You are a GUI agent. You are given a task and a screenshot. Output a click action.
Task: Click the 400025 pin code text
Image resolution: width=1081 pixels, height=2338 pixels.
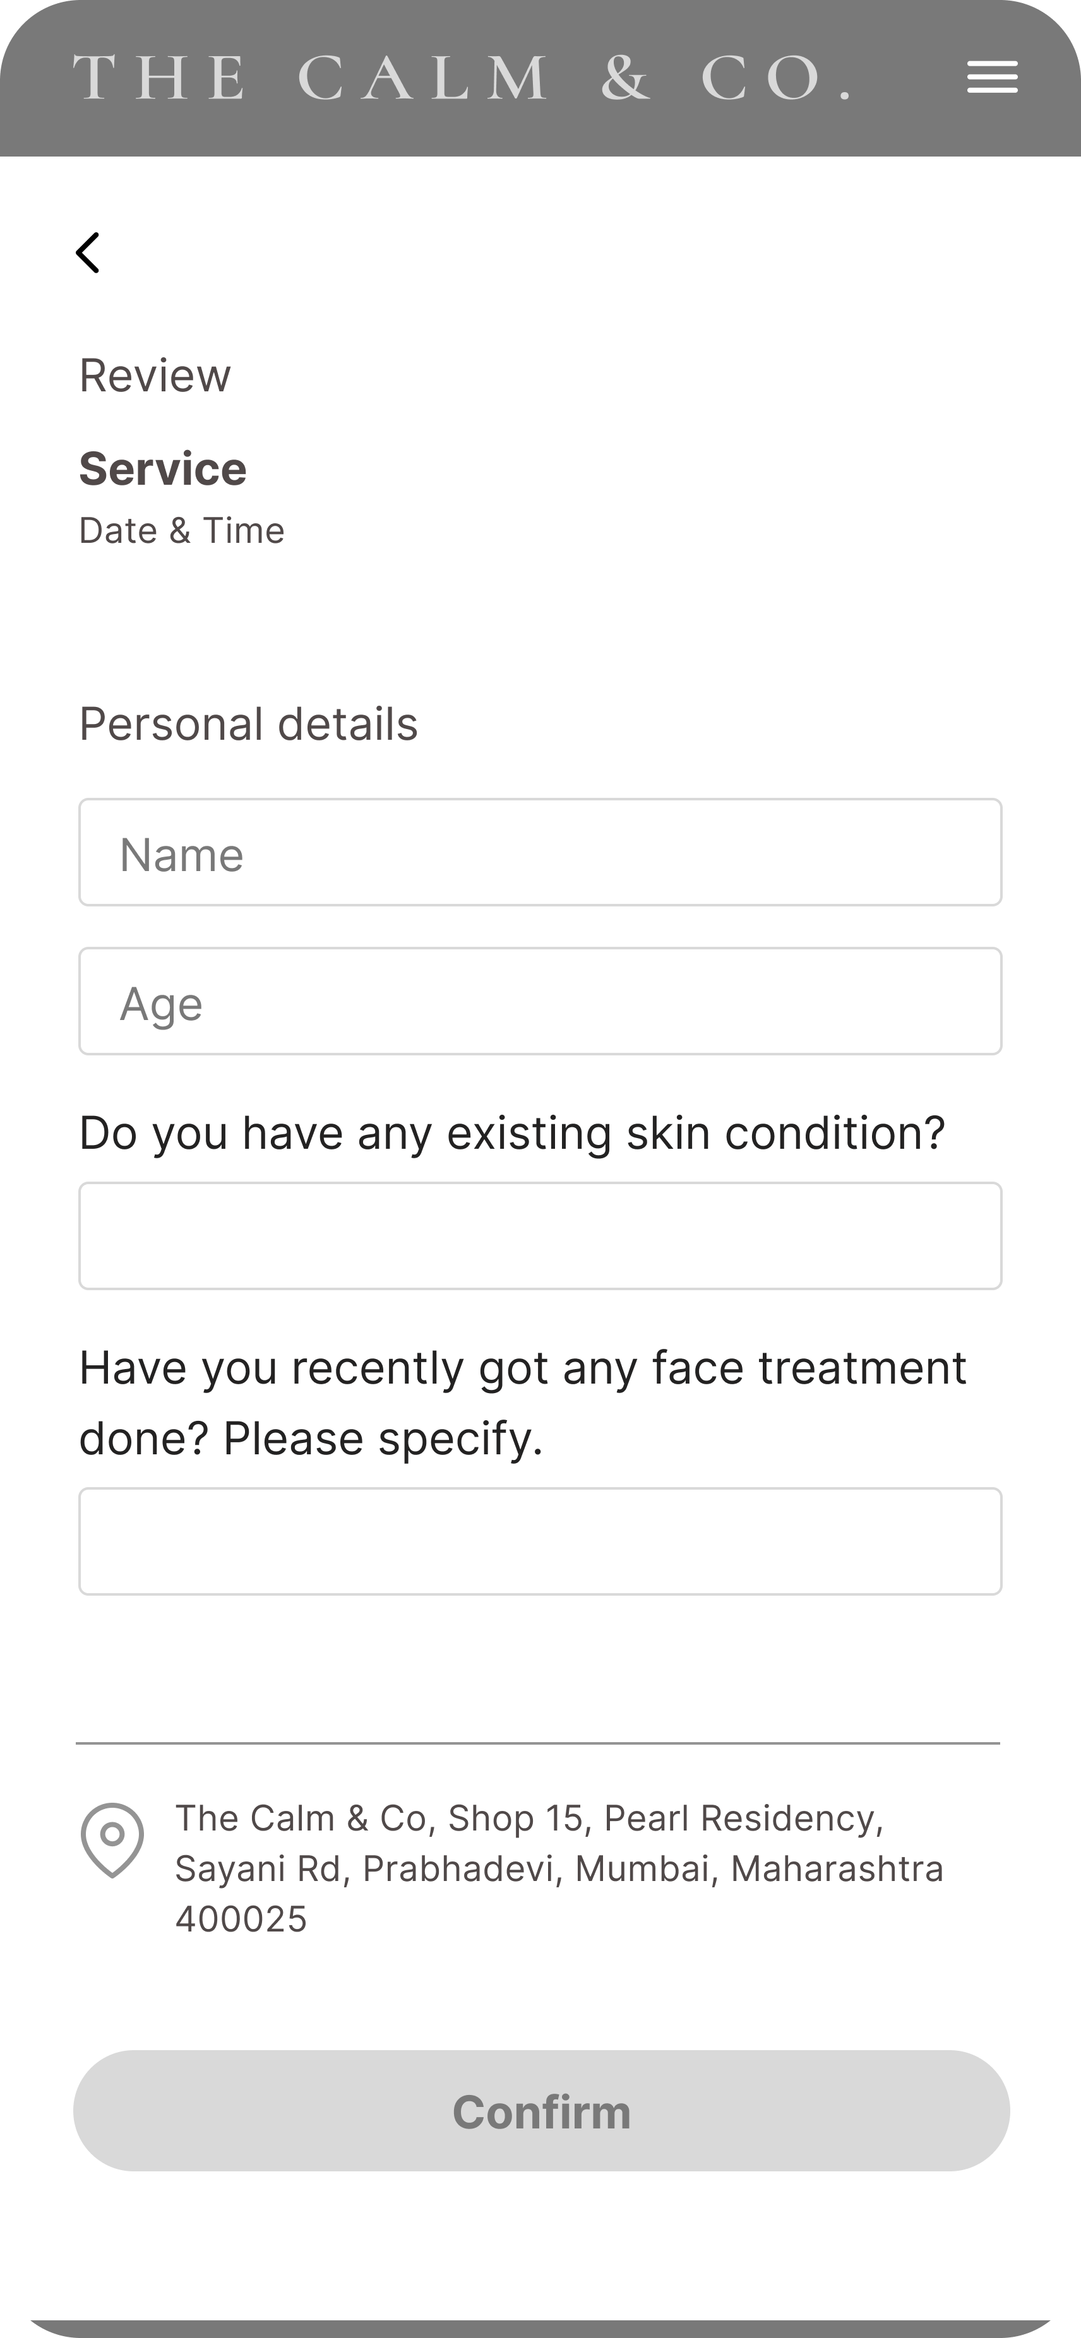pos(241,1920)
